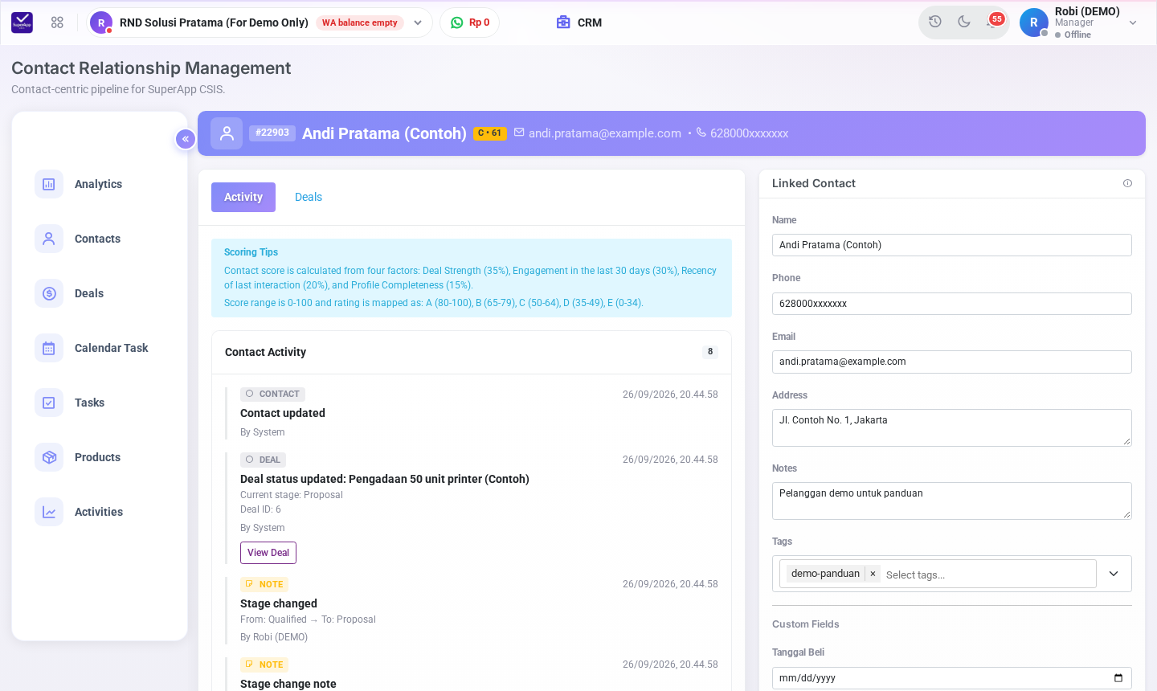The width and height of the screenshot is (1157, 691).
Task: Toggle dark mode with the moon icon
Action: pos(964,22)
